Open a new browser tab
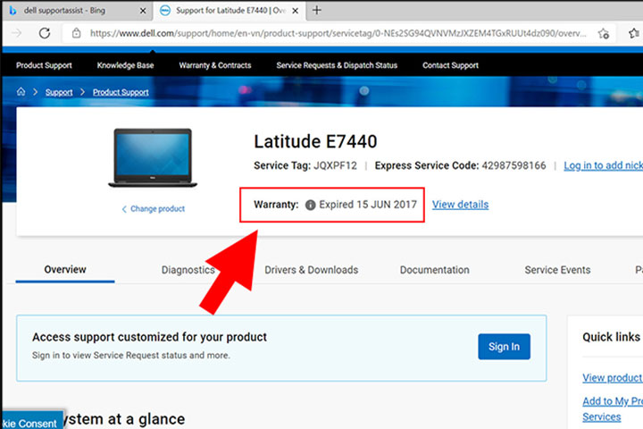The height and width of the screenshot is (429, 643). click(x=316, y=10)
